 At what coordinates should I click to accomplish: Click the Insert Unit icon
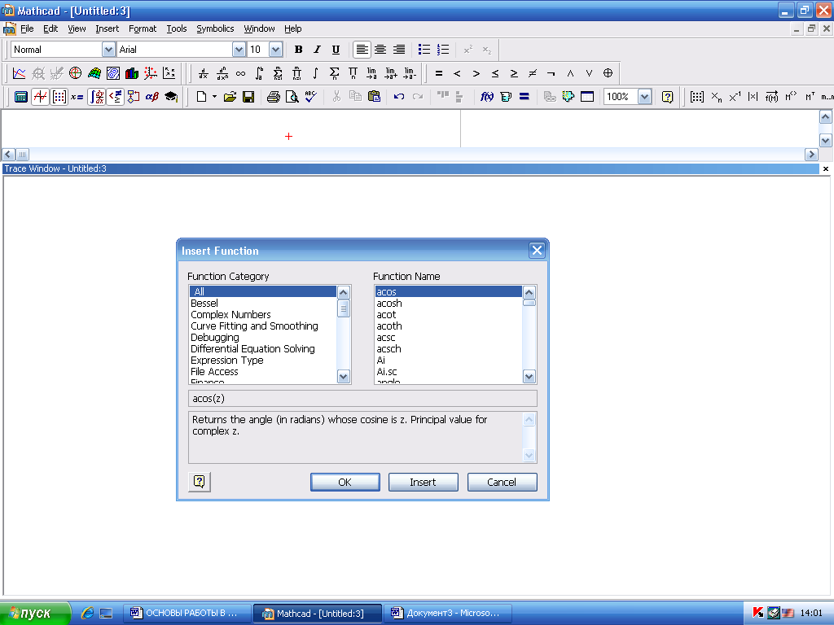[x=505, y=97]
